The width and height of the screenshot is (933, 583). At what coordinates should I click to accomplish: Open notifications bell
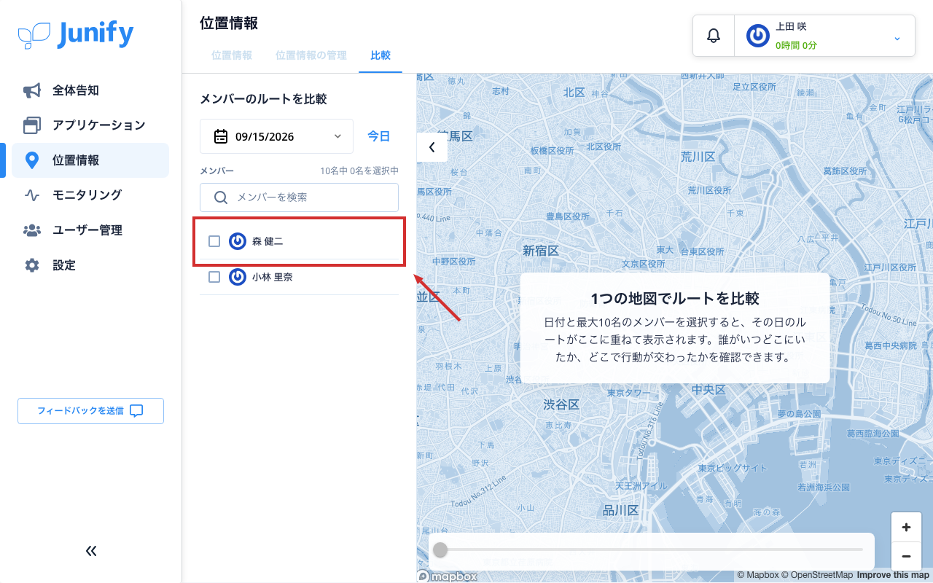point(714,36)
